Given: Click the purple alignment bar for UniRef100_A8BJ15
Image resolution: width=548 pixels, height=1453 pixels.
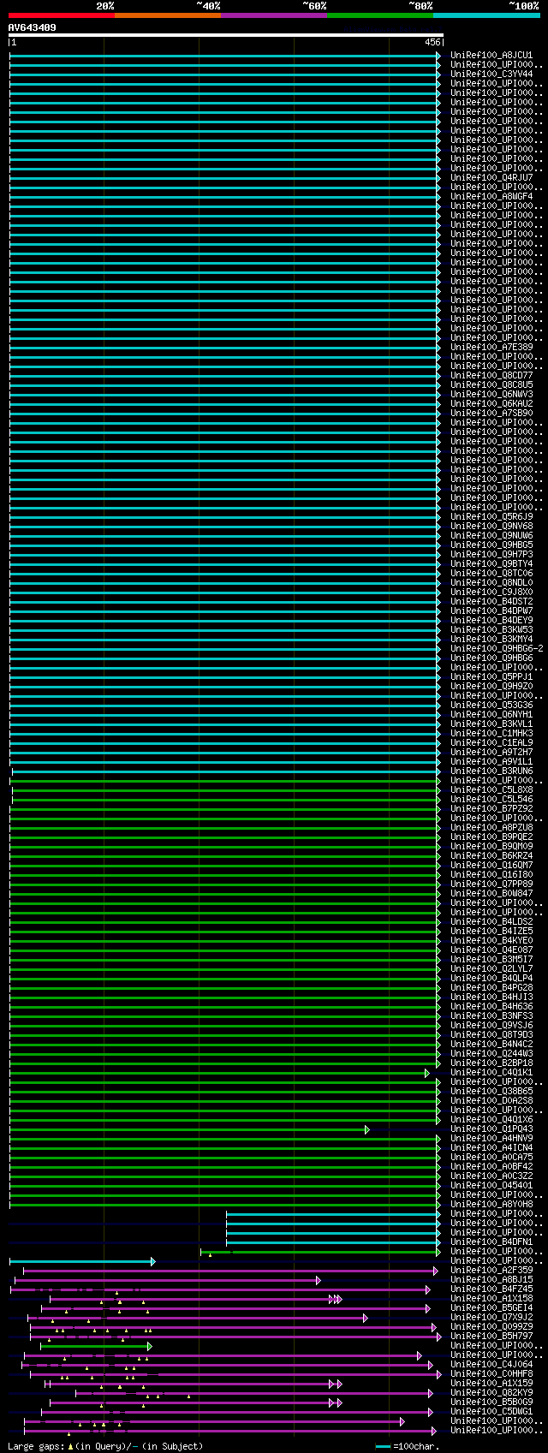Looking at the screenshot, I should tap(168, 1280).
